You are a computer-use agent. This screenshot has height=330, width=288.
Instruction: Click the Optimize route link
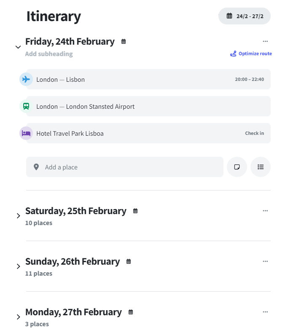tap(251, 54)
